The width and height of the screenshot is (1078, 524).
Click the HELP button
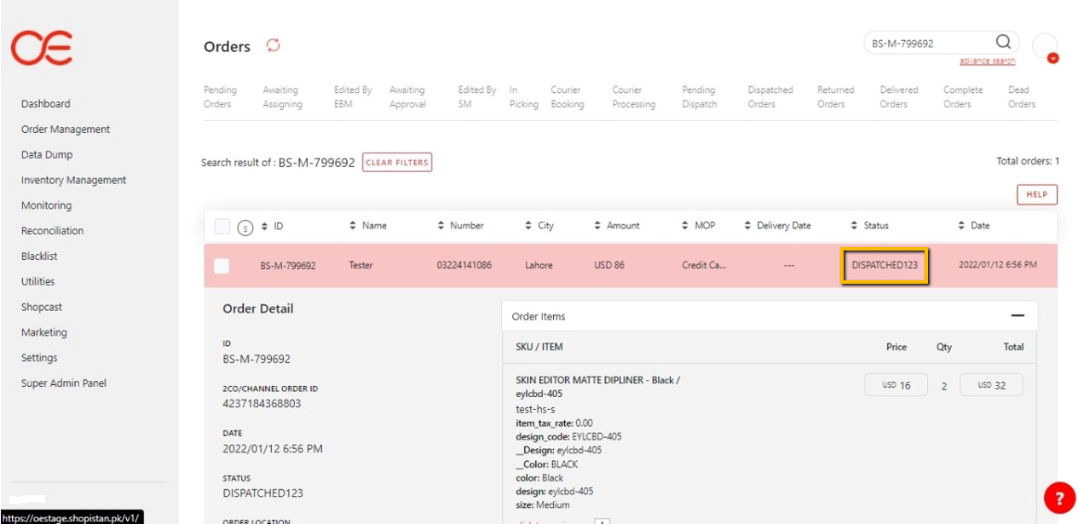coord(1036,194)
